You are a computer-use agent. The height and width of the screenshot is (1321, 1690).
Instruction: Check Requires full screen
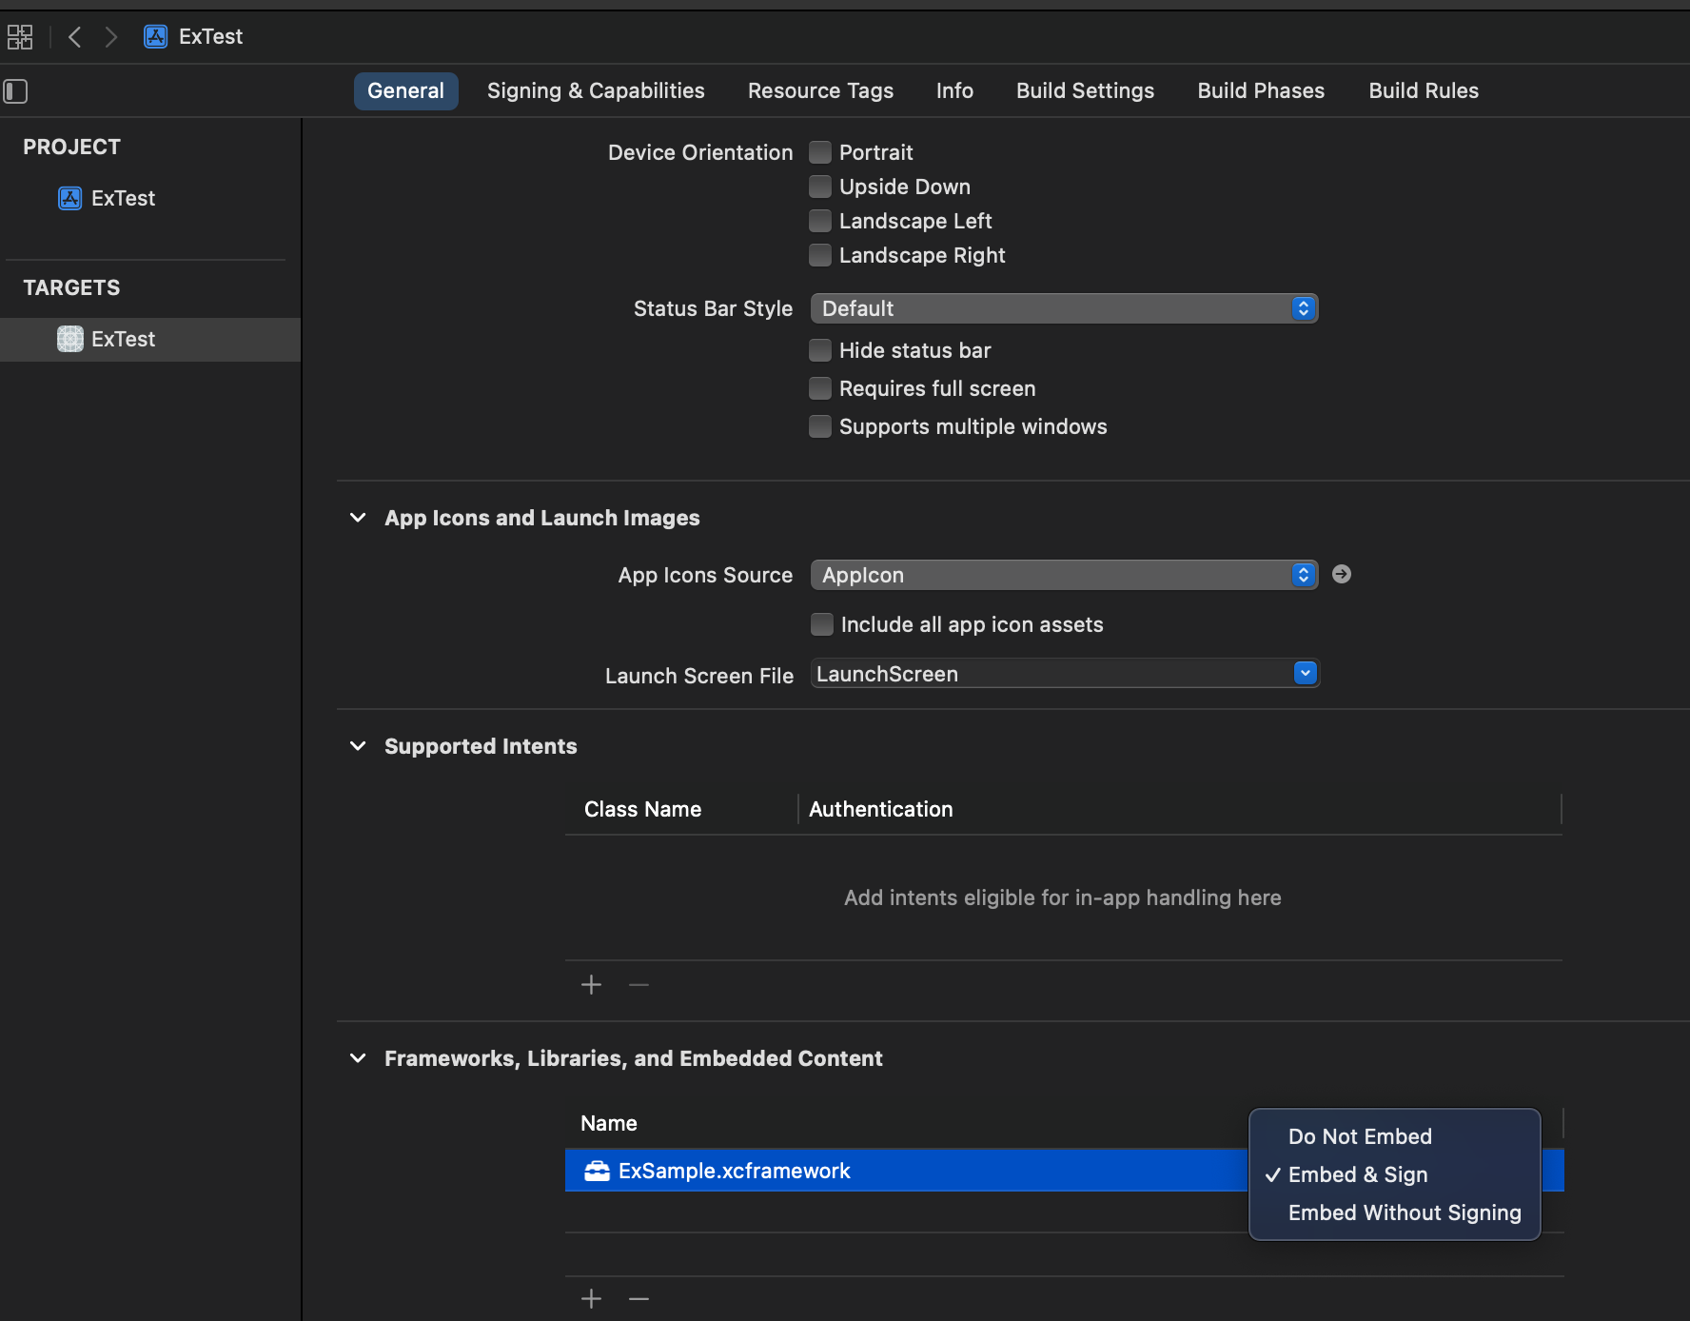coord(820,388)
